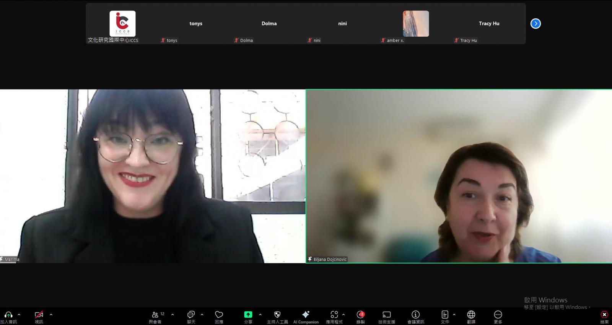612x325 pixels.
Task: Open the Chat (聊天) panel
Action: (x=191, y=315)
